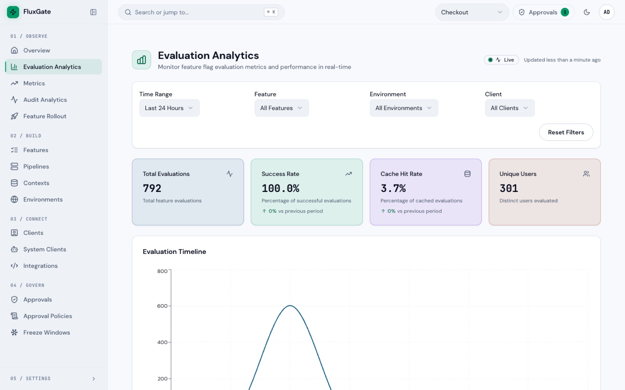Viewport: 625px width, 390px height.
Task: Click the search magnifier icon
Action: tap(128, 12)
